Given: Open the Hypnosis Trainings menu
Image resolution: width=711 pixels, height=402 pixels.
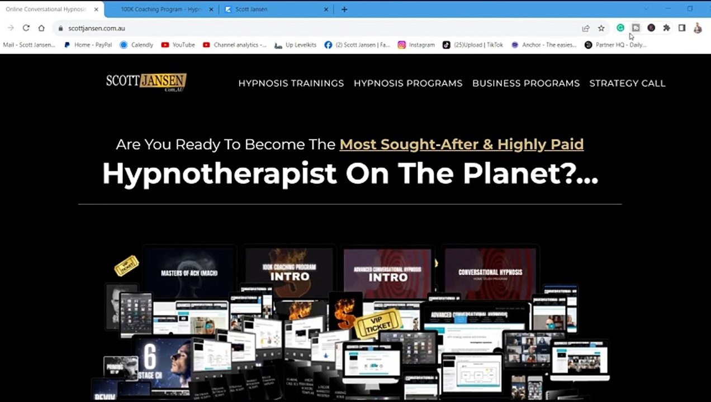Looking at the screenshot, I should pos(291,83).
